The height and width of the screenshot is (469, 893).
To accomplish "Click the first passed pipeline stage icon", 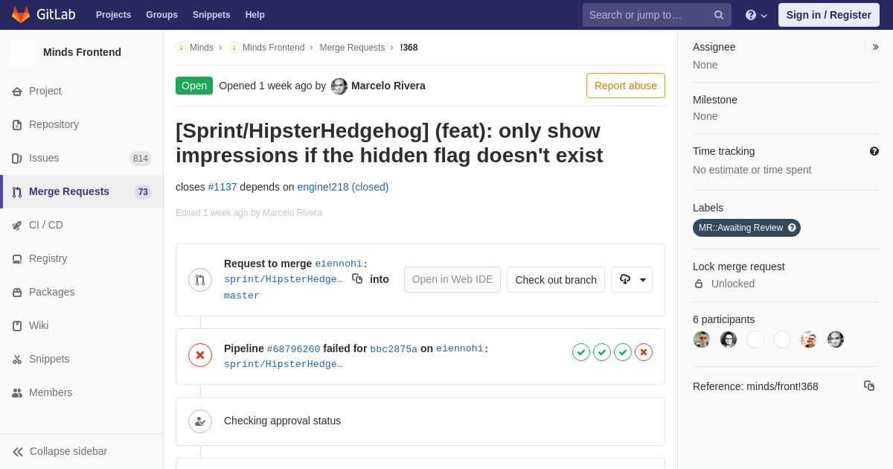I will pyautogui.click(x=581, y=352).
